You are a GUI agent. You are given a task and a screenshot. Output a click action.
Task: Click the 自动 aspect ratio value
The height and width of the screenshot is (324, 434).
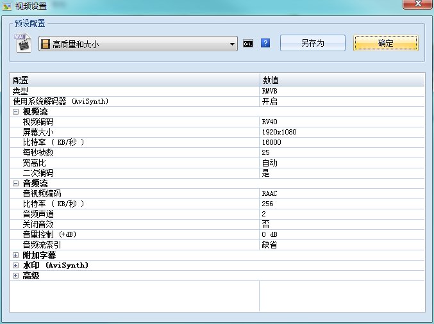270,163
